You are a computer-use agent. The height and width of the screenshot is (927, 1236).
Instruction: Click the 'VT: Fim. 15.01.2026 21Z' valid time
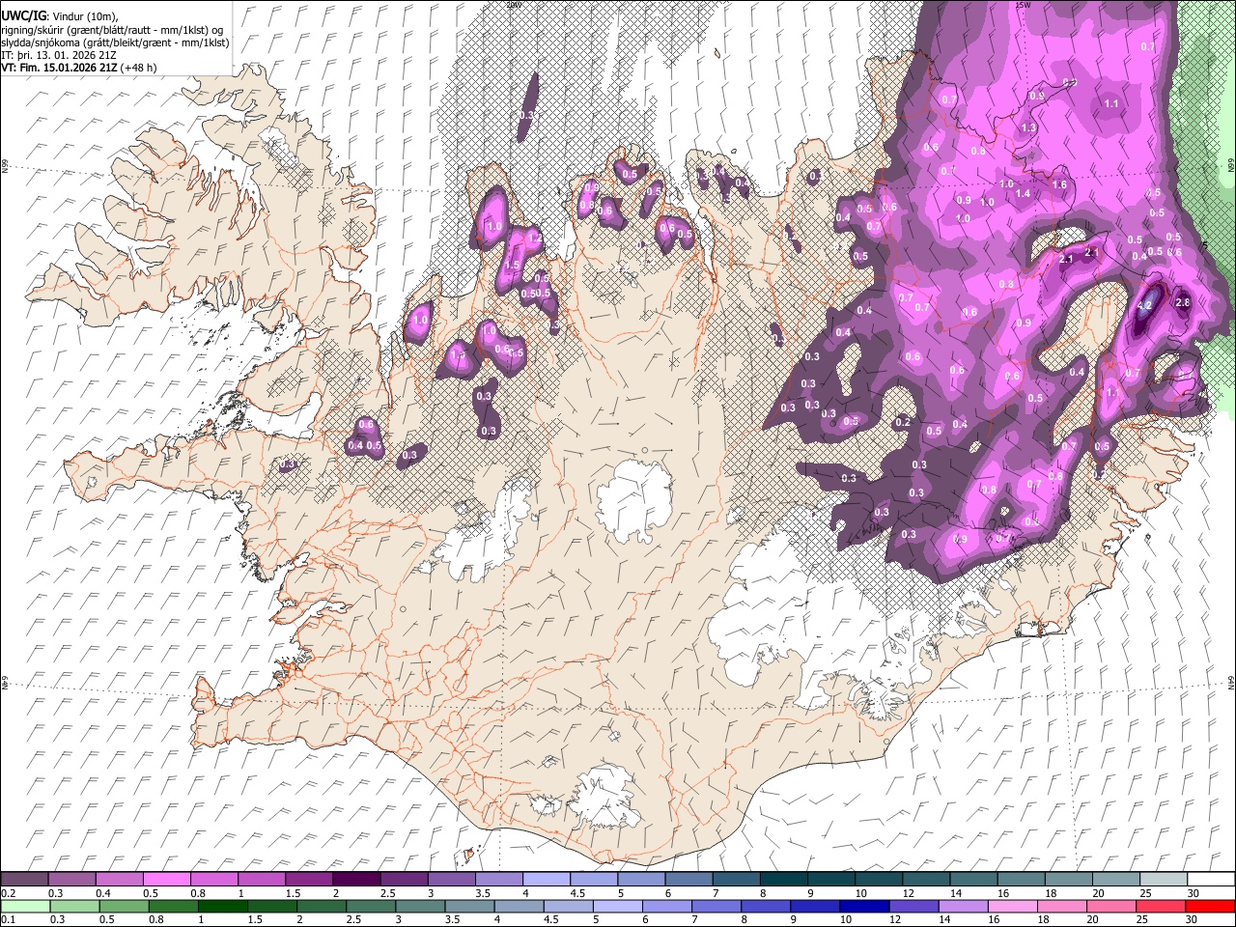pos(59,68)
